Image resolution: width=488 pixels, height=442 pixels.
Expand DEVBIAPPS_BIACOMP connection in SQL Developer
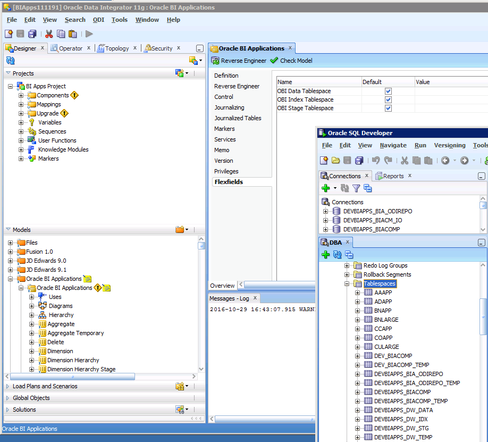325,229
